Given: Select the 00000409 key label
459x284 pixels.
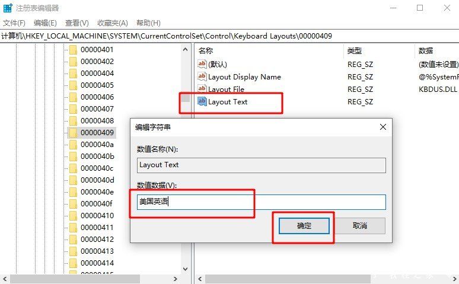Looking at the screenshot, I should 97,133.
